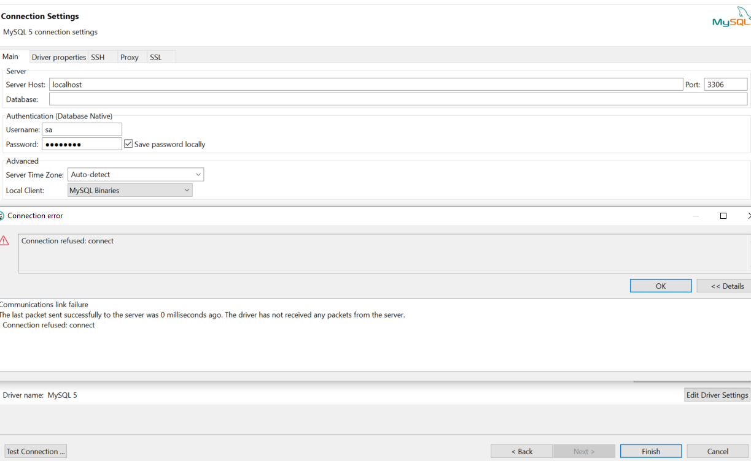Cancel the connection wizard
Viewport: 751px width, 461px height.
point(718,451)
